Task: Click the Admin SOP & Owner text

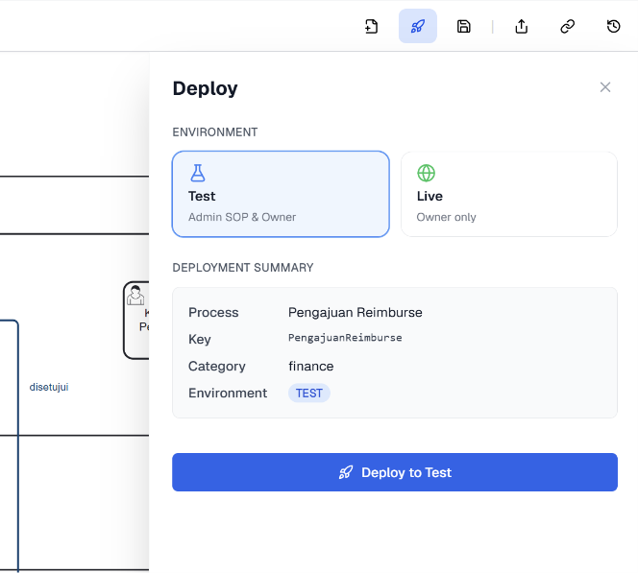Action: [242, 217]
